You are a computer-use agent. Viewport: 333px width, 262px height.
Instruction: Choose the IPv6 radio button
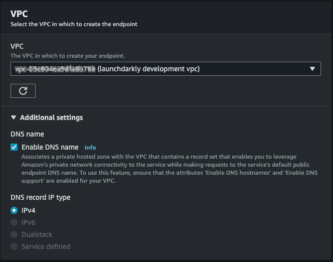click(x=14, y=222)
